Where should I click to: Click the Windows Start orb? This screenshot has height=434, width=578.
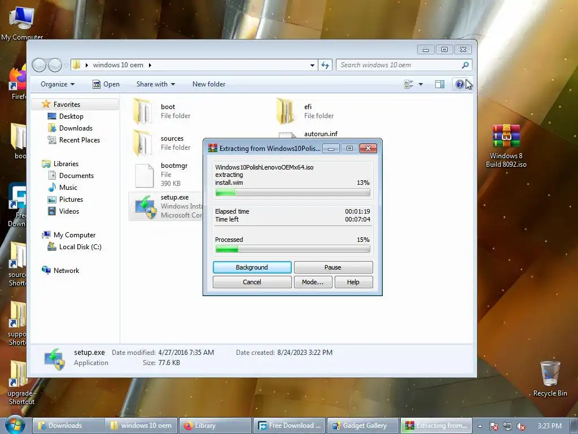[x=15, y=425]
